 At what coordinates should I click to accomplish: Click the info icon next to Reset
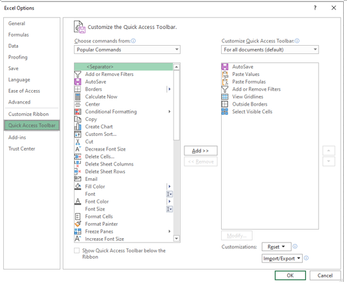pos(295,246)
